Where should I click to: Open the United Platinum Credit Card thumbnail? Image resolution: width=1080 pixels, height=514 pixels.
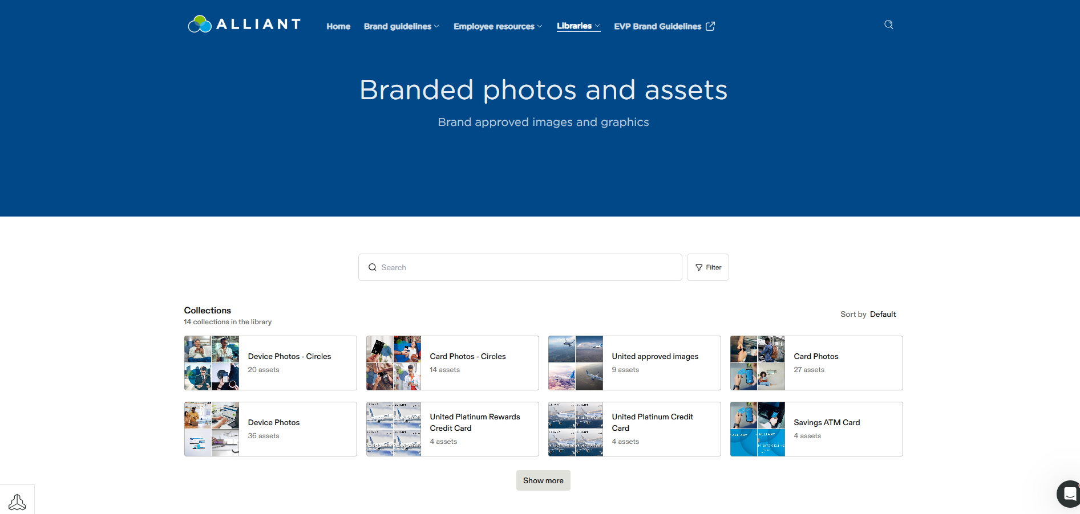[576, 429]
